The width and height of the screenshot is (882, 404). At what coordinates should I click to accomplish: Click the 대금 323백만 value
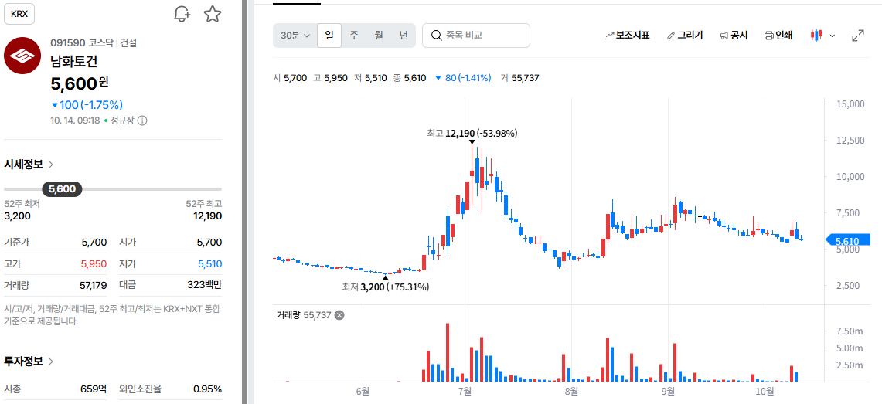pyautogui.click(x=205, y=286)
